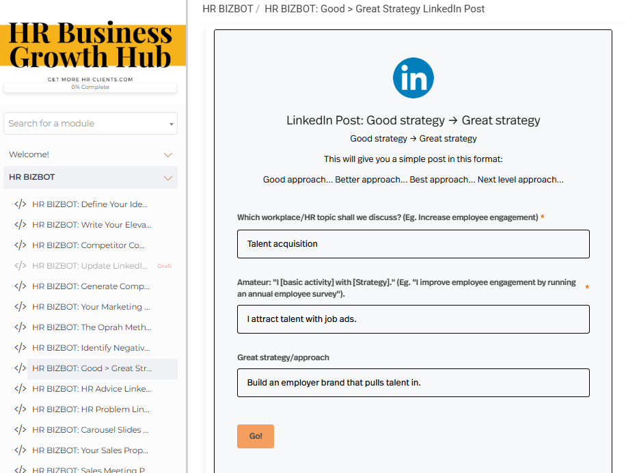
Task: Open HR BIZBOT: Define Your Ide... lesson
Action: tap(90, 204)
